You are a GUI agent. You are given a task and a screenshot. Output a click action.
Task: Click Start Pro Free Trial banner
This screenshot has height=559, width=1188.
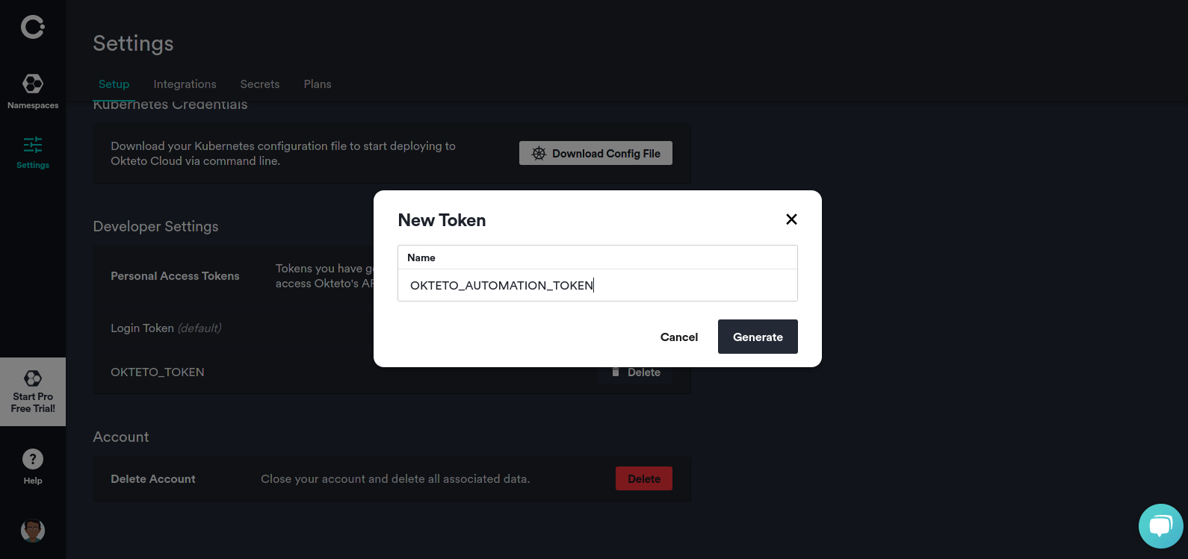33,392
